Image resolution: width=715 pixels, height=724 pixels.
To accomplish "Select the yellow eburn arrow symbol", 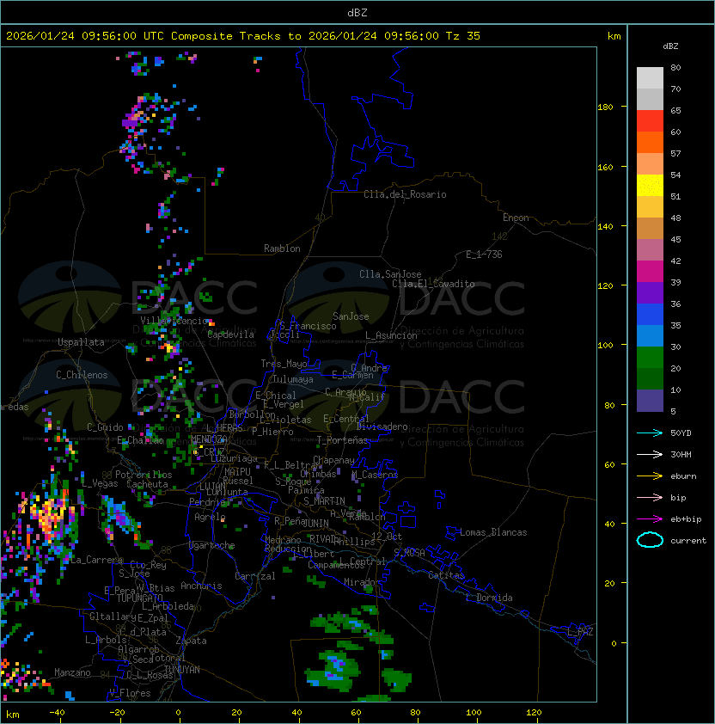I will (x=650, y=476).
